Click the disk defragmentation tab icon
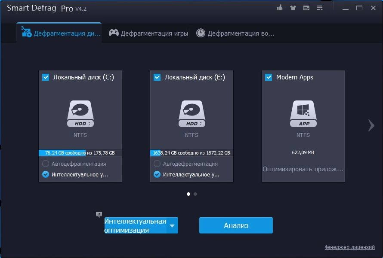The width and height of the screenshot is (383, 258). click(x=26, y=32)
